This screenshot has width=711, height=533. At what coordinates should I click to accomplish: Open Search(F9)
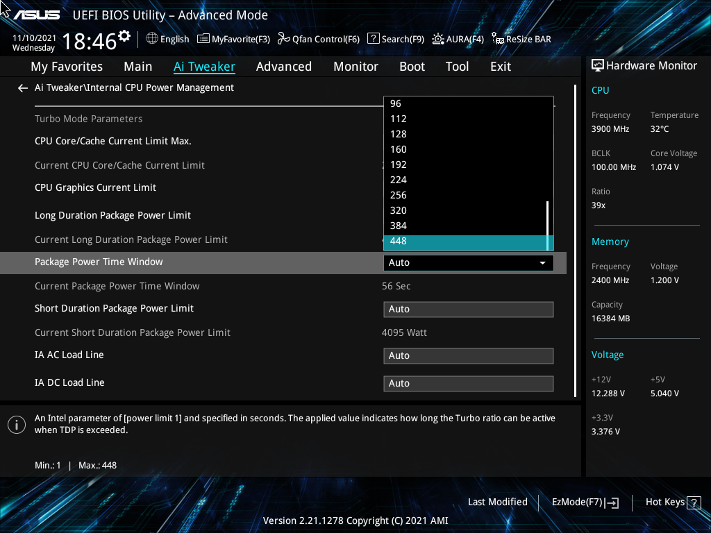(x=395, y=39)
